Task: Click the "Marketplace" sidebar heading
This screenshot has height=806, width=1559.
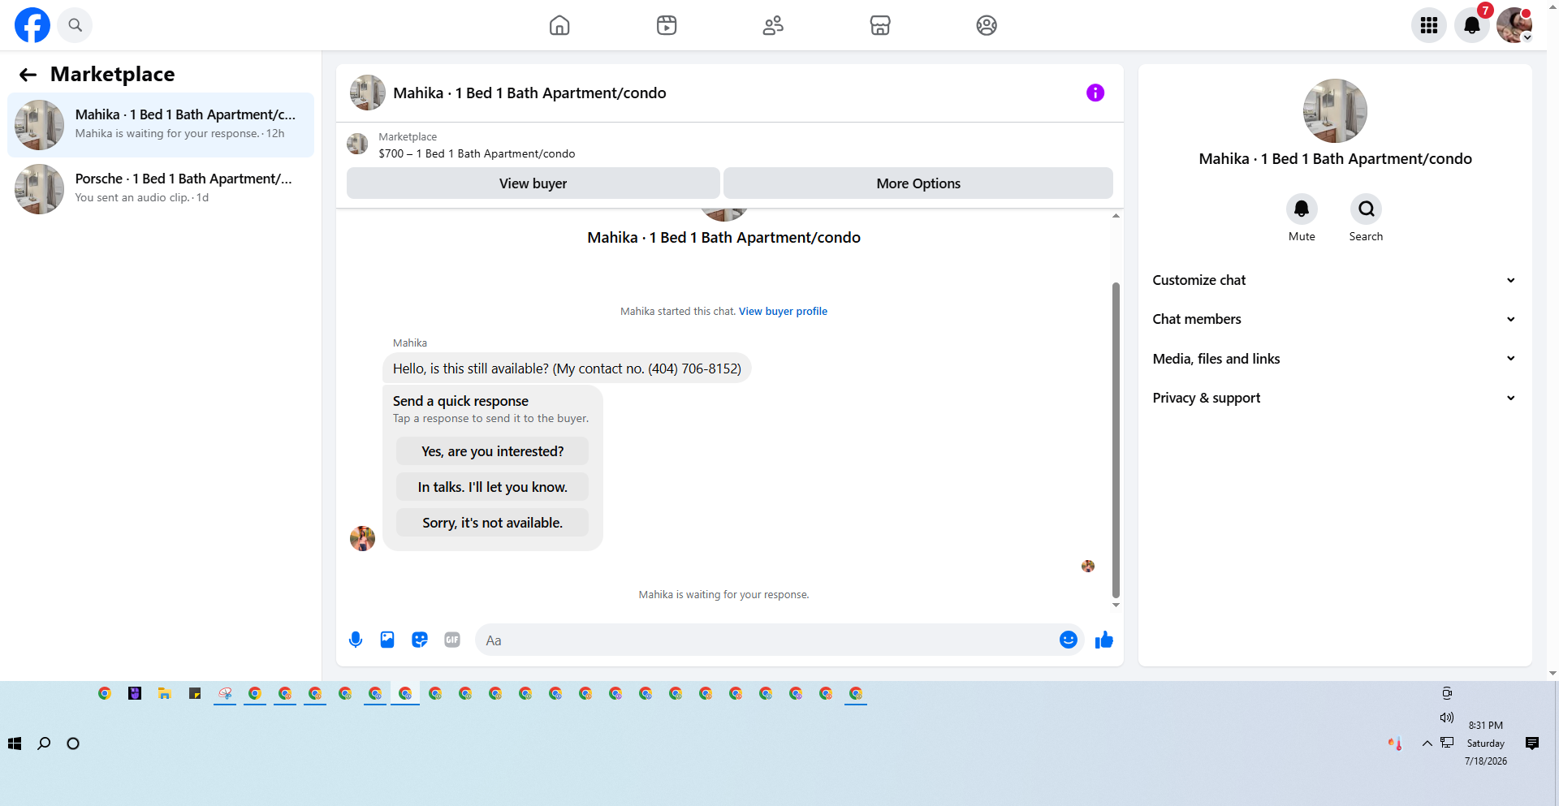Action: pos(112,75)
